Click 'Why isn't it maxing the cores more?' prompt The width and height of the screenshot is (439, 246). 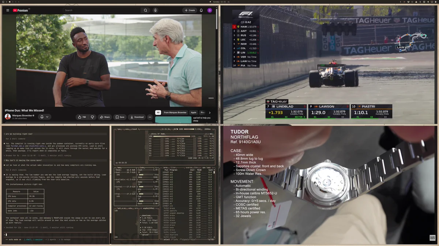pos(24,160)
